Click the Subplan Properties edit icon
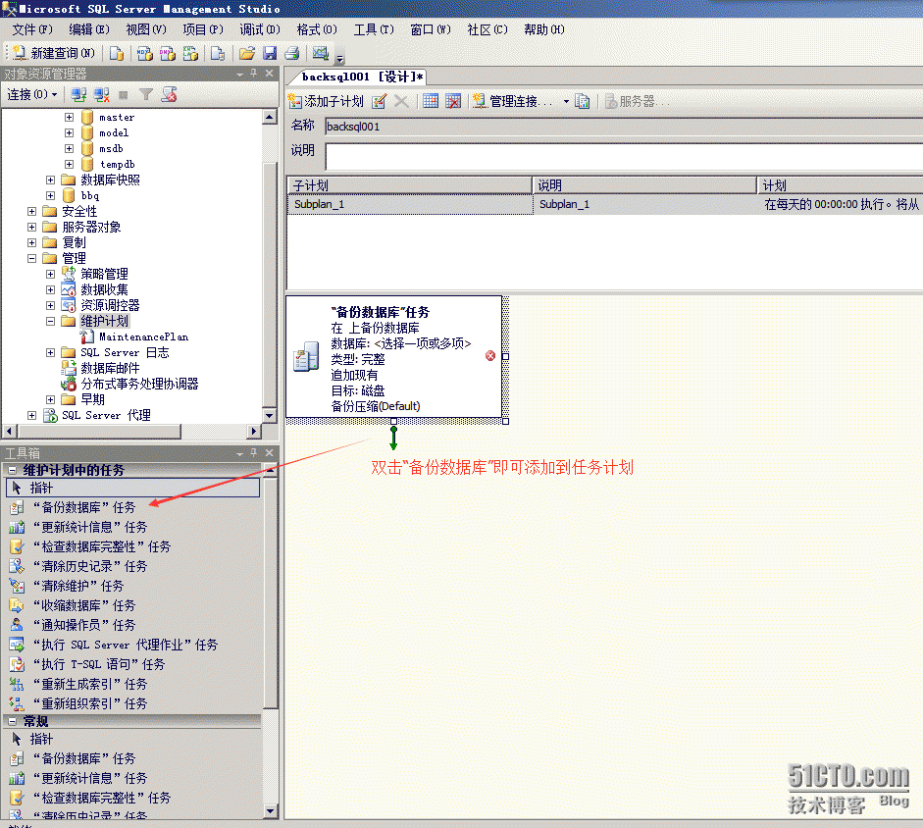Image resolution: width=923 pixels, height=828 pixels. 379,101
